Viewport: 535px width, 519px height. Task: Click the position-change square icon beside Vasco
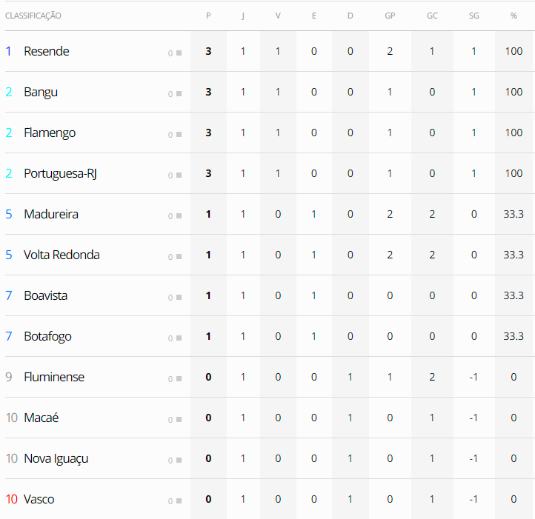179,501
